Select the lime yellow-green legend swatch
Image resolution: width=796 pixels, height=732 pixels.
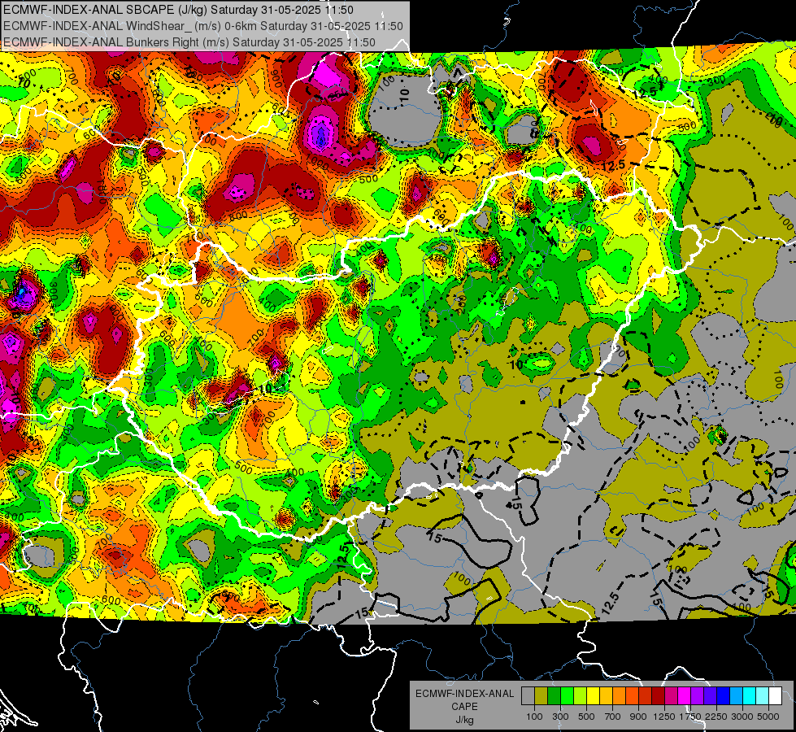(581, 696)
